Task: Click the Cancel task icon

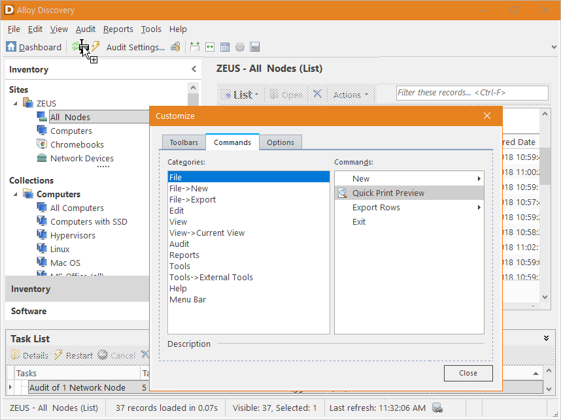Action: point(103,355)
